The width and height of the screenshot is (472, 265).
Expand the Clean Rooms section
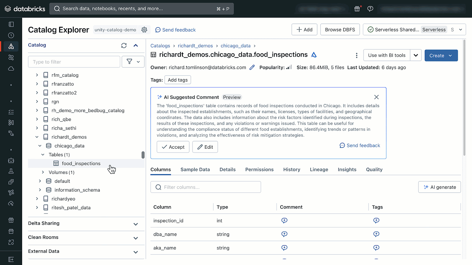(135, 238)
